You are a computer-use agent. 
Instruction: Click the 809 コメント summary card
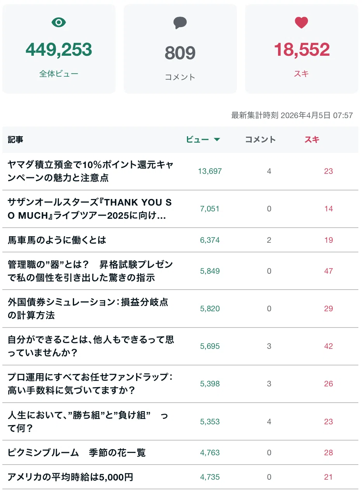coord(180,49)
